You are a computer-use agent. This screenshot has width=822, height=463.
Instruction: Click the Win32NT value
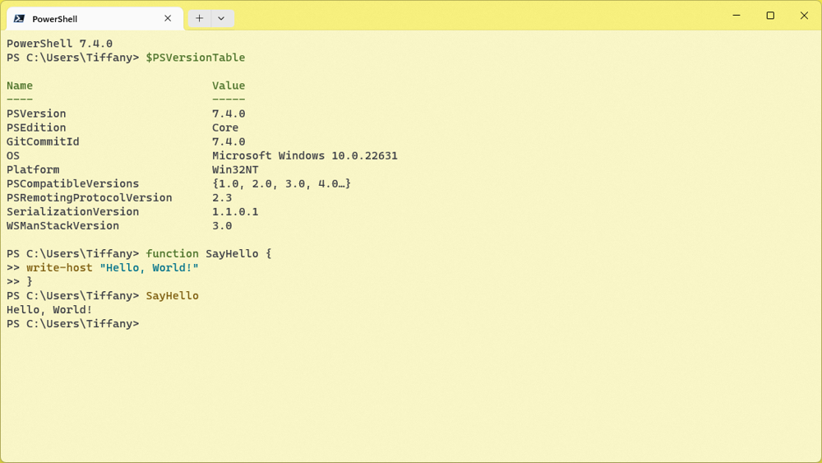[x=235, y=170]
